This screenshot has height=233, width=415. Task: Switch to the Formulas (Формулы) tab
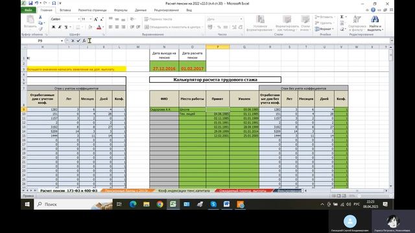pyautogui.click(x=121, y=10)
